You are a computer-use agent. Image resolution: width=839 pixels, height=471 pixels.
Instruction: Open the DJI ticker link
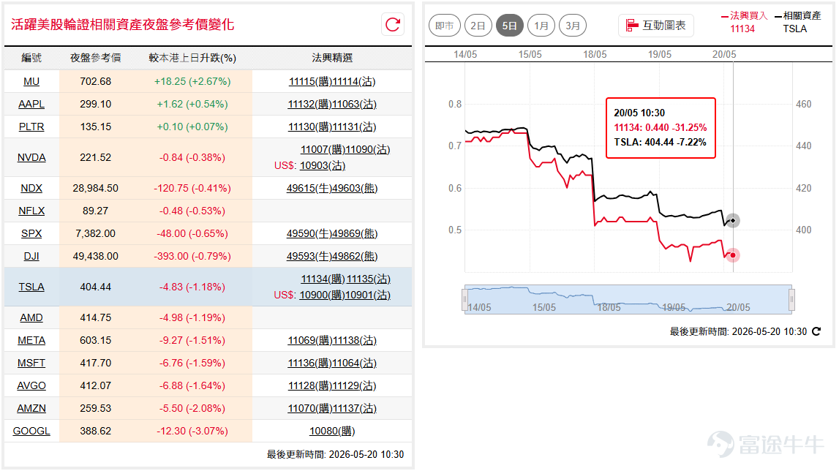point(31,257)
